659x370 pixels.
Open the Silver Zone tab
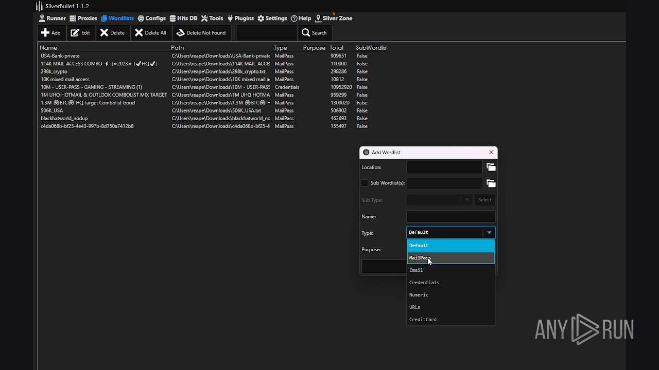point(334,18)
